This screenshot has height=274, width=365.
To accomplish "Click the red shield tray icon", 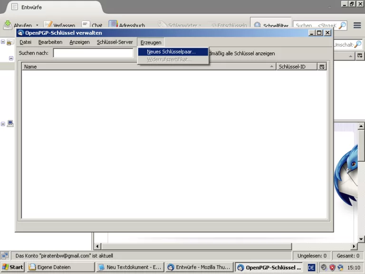I will coord(332,267).
